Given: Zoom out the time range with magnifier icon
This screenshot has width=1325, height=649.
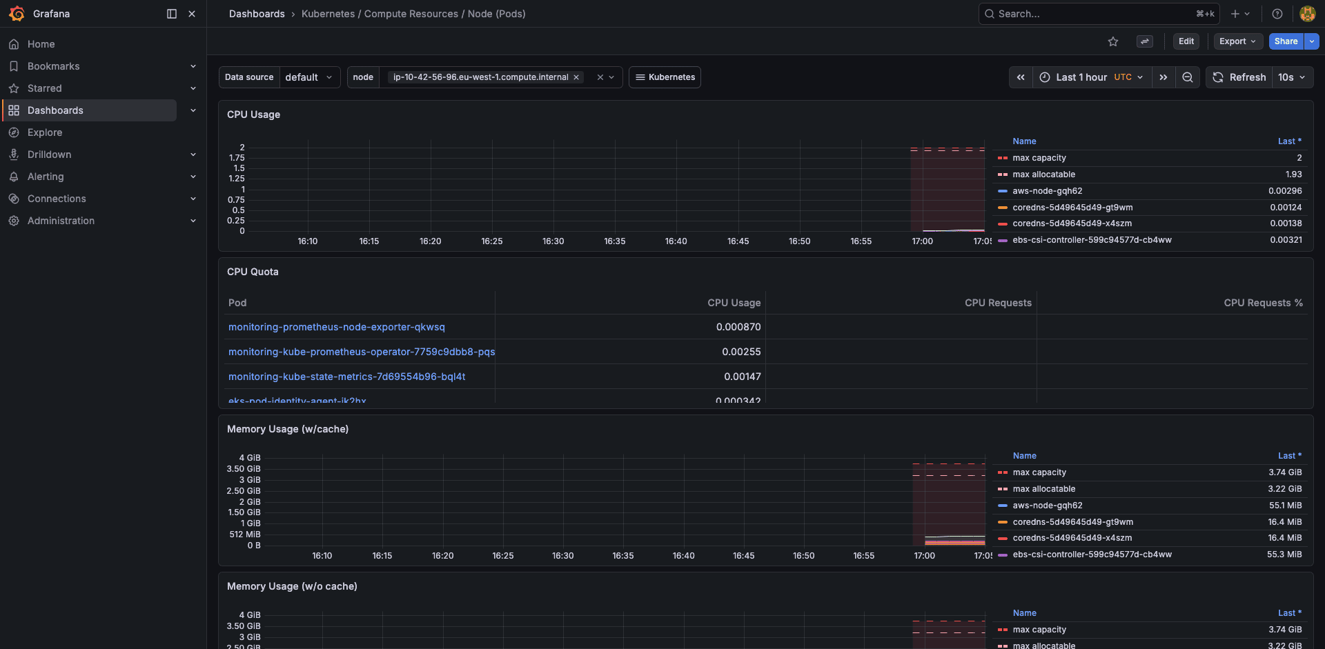Looking at the screenshot, I should point(1188,77).
